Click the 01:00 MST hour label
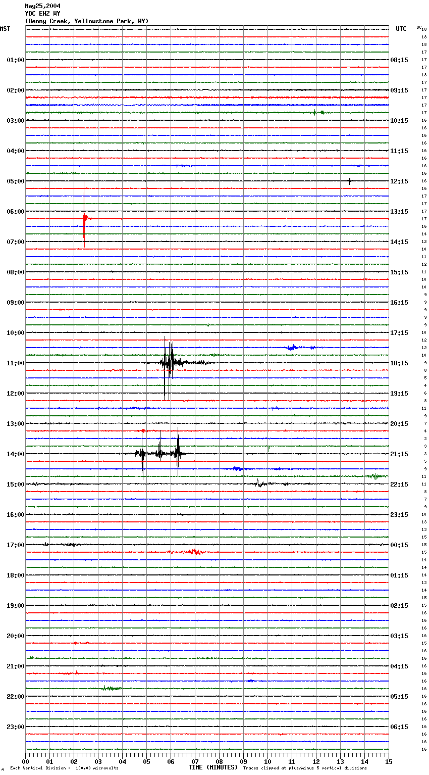 [x=15, y=60]
